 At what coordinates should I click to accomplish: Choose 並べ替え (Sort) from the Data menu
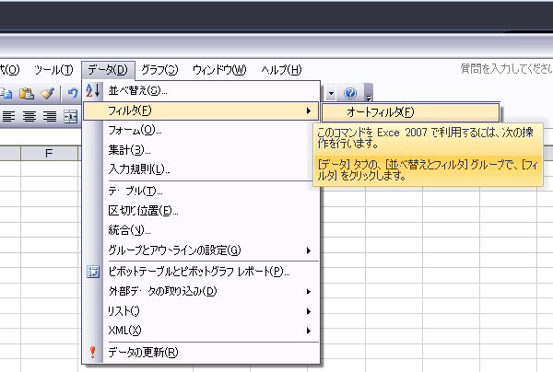point(137,90)
